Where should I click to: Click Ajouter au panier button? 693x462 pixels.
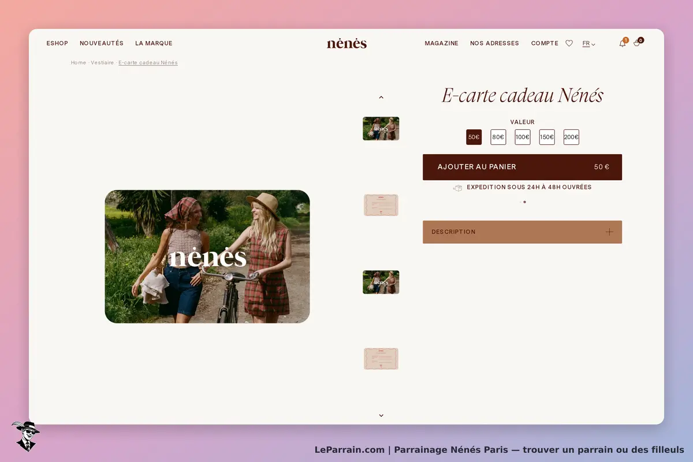click(x=522, y=167)
